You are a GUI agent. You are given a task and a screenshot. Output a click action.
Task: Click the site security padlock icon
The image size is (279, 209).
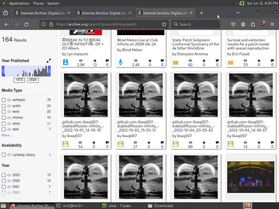coord(51,24)
